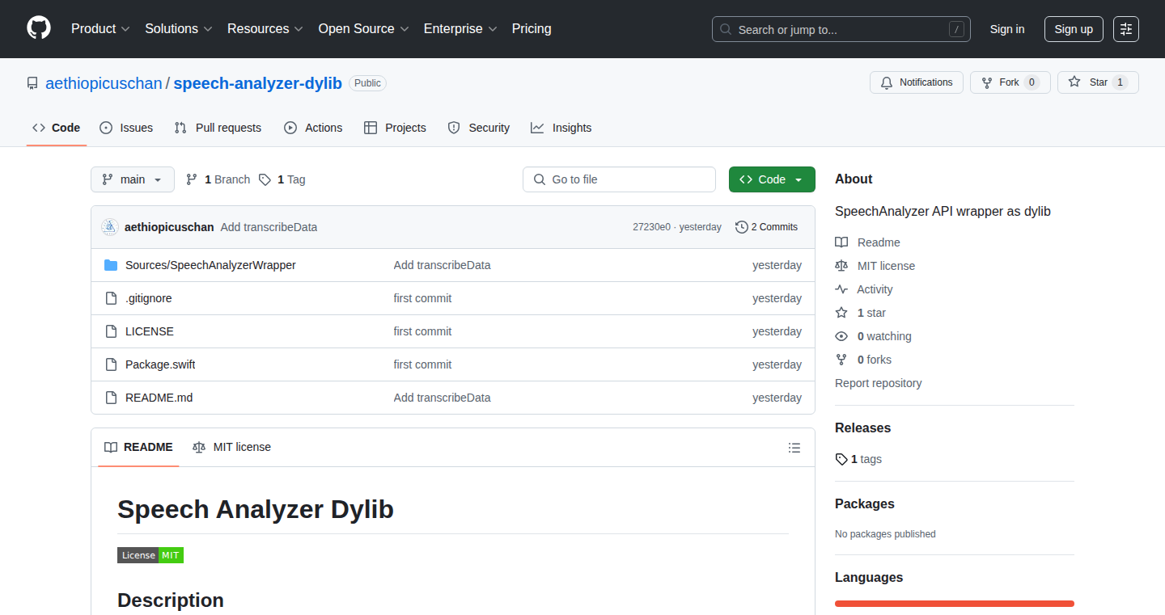Open the Pricing page
1165x615 pixels.
tap(532, 29)
